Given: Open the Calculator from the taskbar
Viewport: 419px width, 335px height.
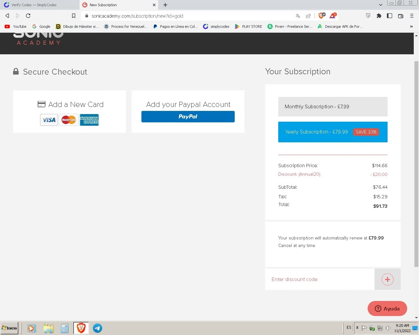Looking at the screenshot, I should click(x=64, y=328).
